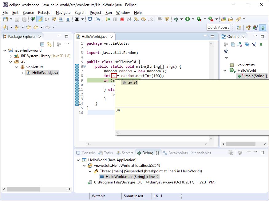Click Step Over arrow icon
This screenshot has height=201, width=269.
[x=143, y=19]
